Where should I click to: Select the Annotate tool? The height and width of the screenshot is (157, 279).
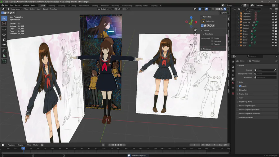point(4,51)
